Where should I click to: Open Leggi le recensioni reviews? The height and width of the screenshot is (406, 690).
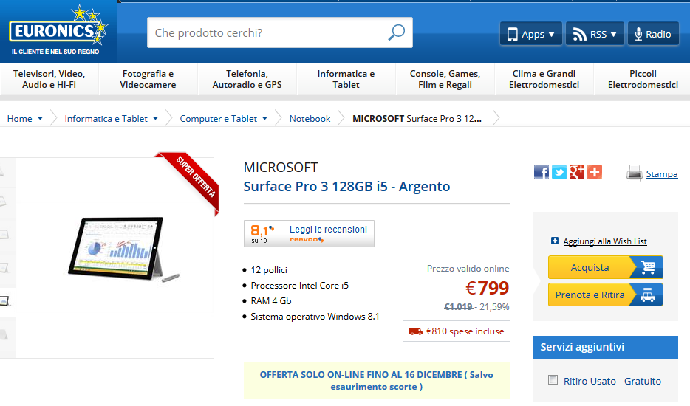click(328, 230)
